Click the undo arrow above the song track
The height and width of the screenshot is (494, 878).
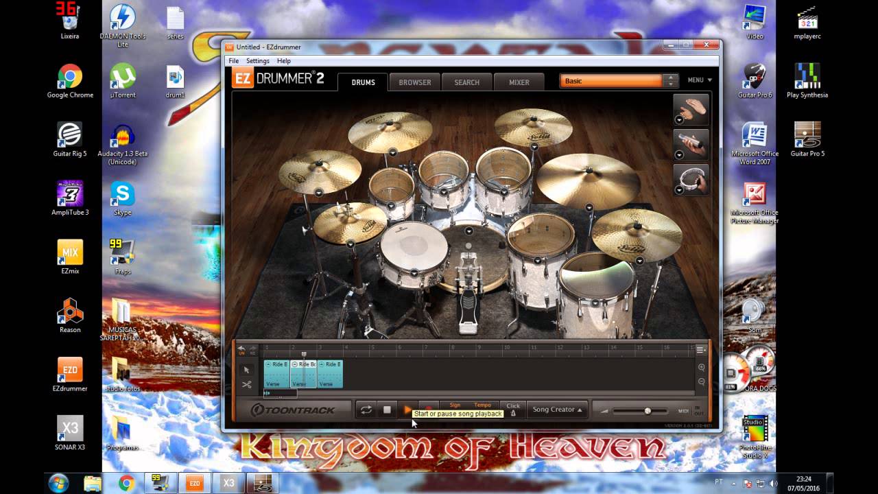[x=241, y=349]
